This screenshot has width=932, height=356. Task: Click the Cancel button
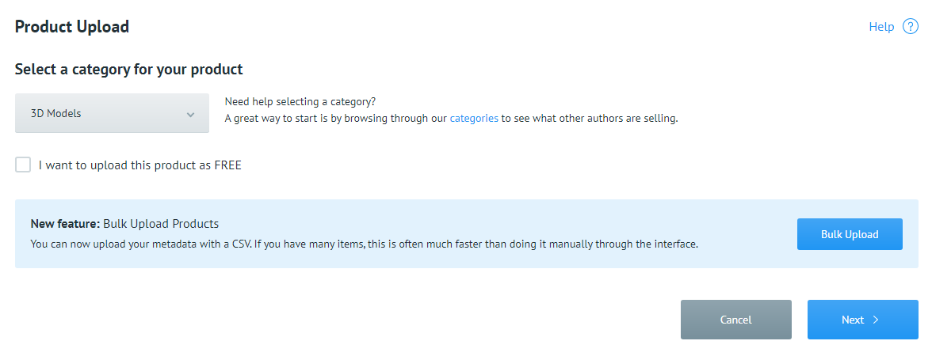735,320
